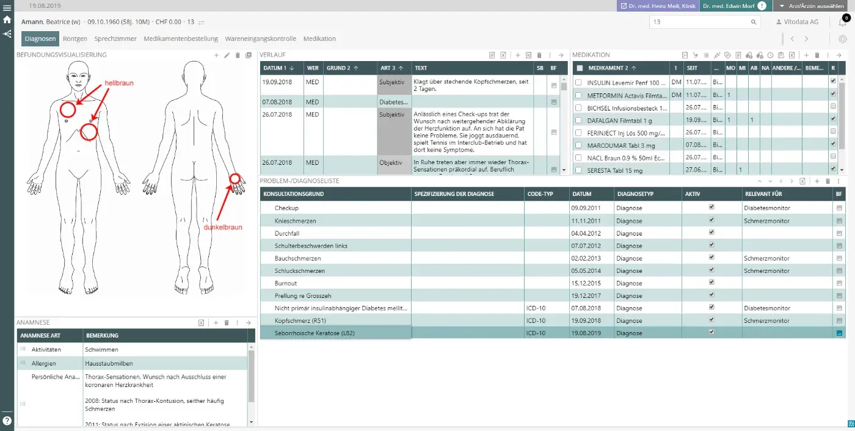The image size is (855, 431).
Task: Go to next with right chevron
Action: [x=806, y=39]
